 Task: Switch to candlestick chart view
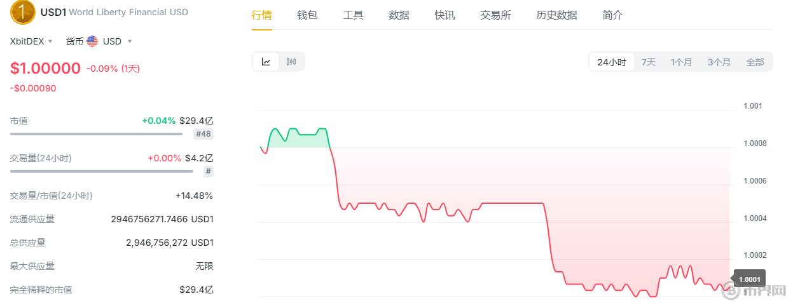point(292,62)
